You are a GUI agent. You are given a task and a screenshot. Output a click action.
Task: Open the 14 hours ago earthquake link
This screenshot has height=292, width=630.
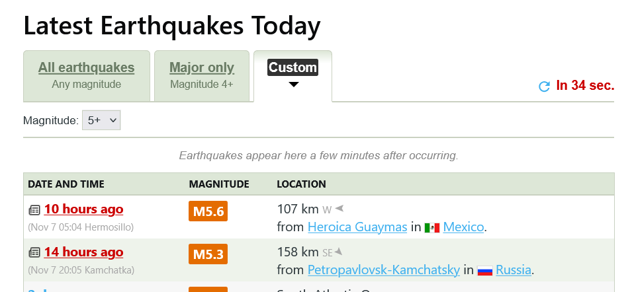tap(83, 252)
